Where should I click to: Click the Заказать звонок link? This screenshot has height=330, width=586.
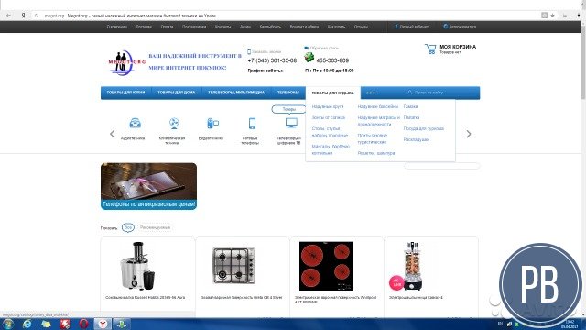pos(266,52)
